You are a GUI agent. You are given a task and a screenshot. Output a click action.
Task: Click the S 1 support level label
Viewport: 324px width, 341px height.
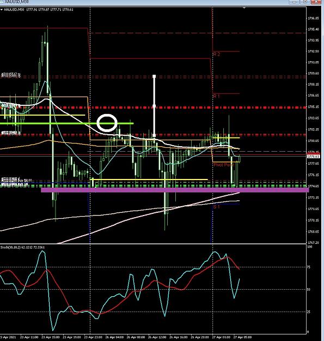click(x=216, y=207)
